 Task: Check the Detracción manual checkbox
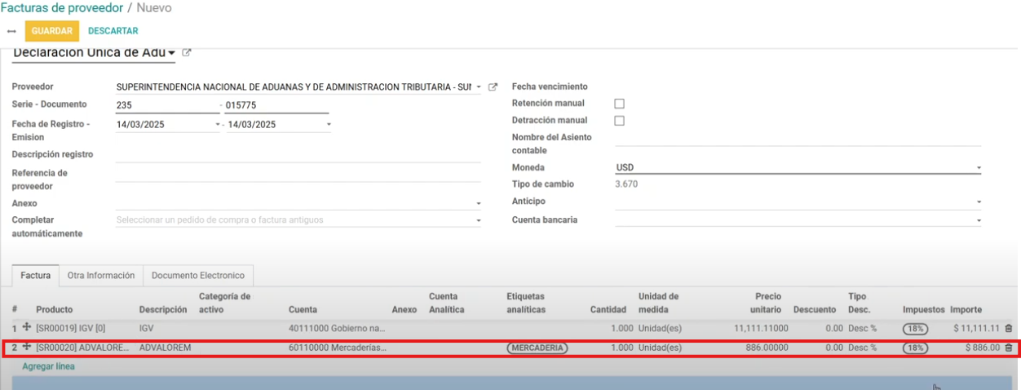(619, 121)
